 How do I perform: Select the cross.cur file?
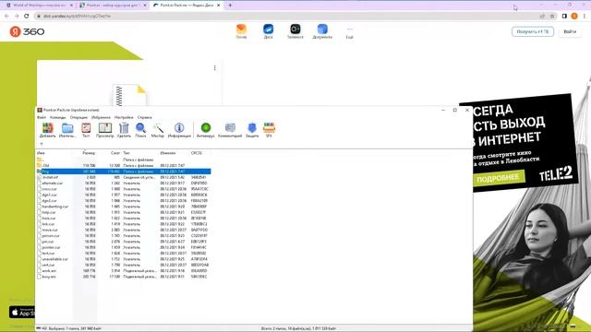click(124, 189)
